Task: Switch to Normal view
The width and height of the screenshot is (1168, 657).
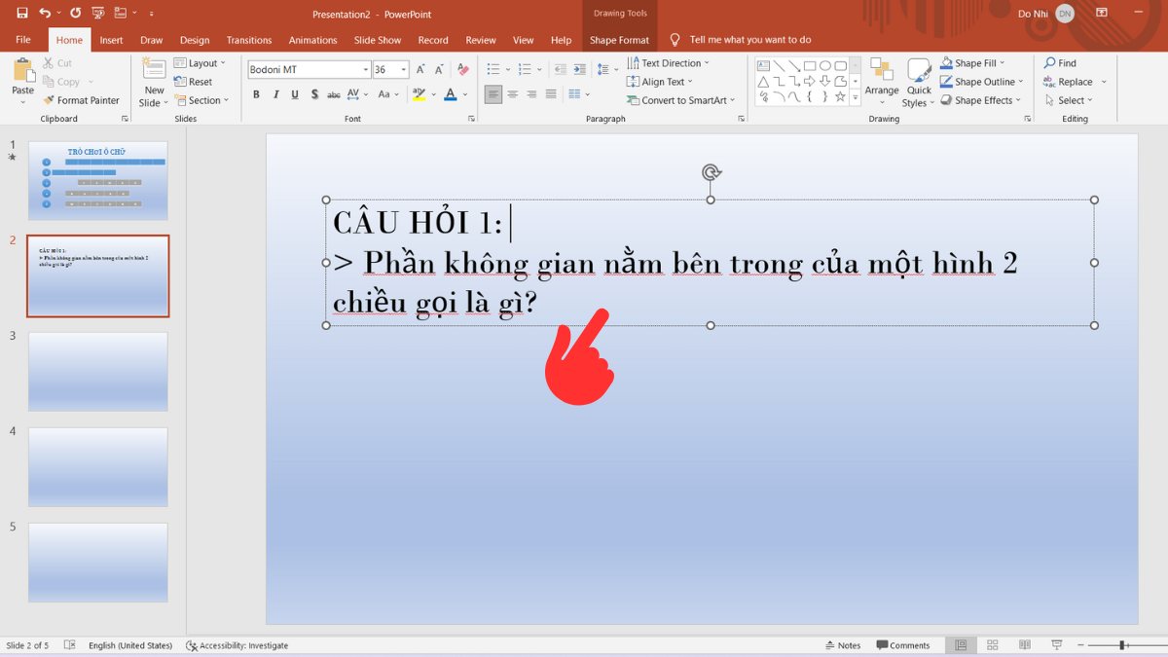Action: [x=961, y=645]
